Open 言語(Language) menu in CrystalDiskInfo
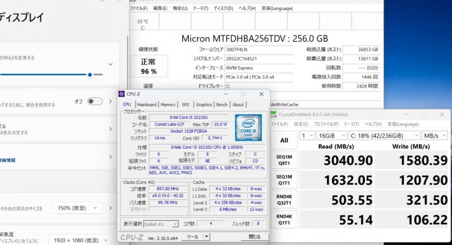Viewport: 452px width, 245px height. (277, 8)
